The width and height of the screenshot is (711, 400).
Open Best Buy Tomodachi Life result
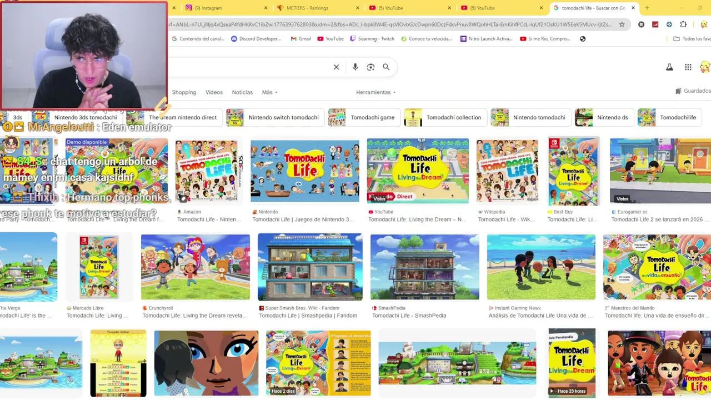574,171
